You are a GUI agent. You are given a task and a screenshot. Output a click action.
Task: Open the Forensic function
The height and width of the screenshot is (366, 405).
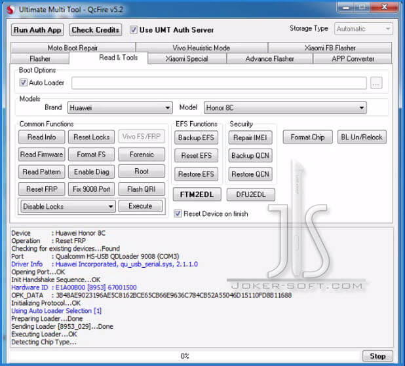coord(142,155)
